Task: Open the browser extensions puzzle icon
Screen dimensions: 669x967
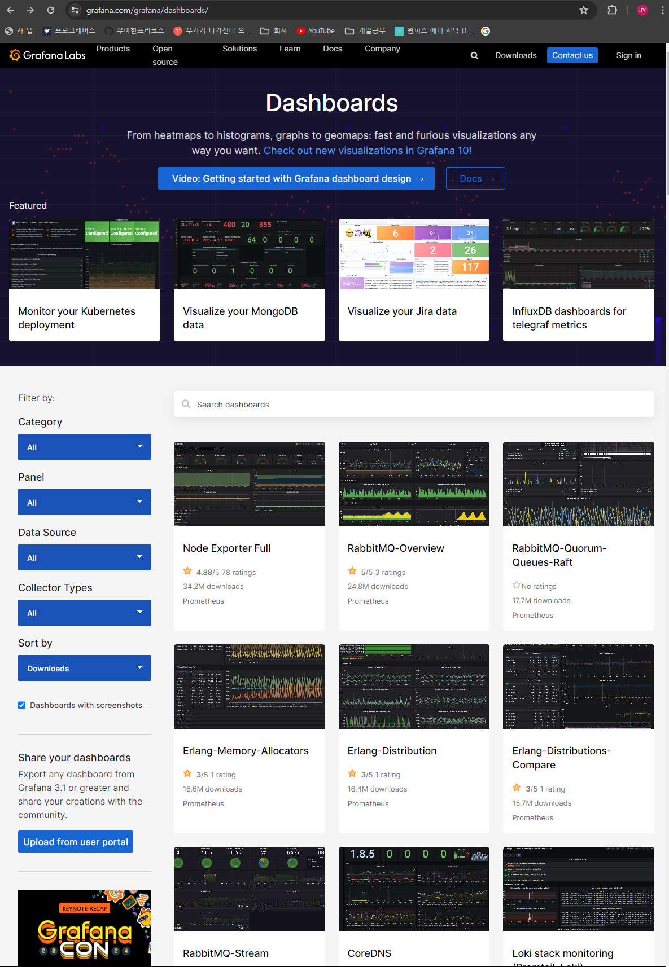Action: click(612, 10)
